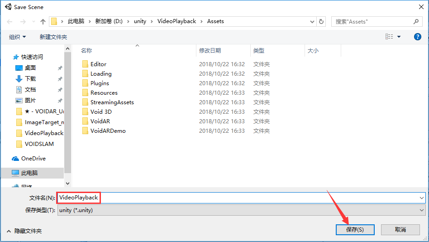This screenshot has height=242, width=429.
Task: Open the 组织 organize menu
Action: (18, 37)
